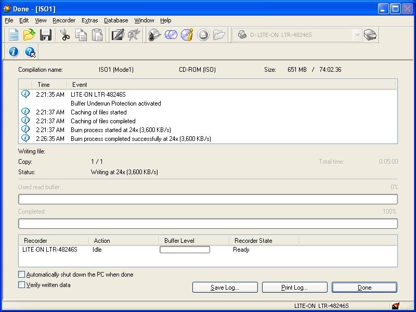Click the Open folder toolbar icon
Screen dimensions: 416x312
pos(30,35)
